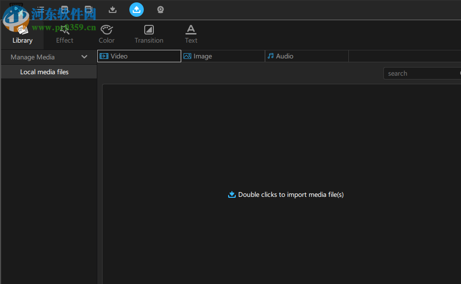This screenshot has width=461, height=284.
Task: Open the Color panel
Action: (106, 34)
